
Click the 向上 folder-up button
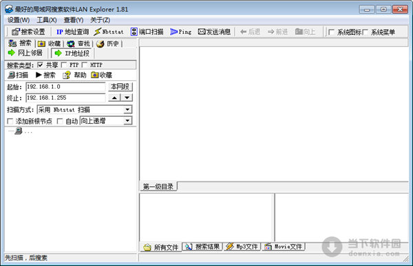click(x=305, y=32)
